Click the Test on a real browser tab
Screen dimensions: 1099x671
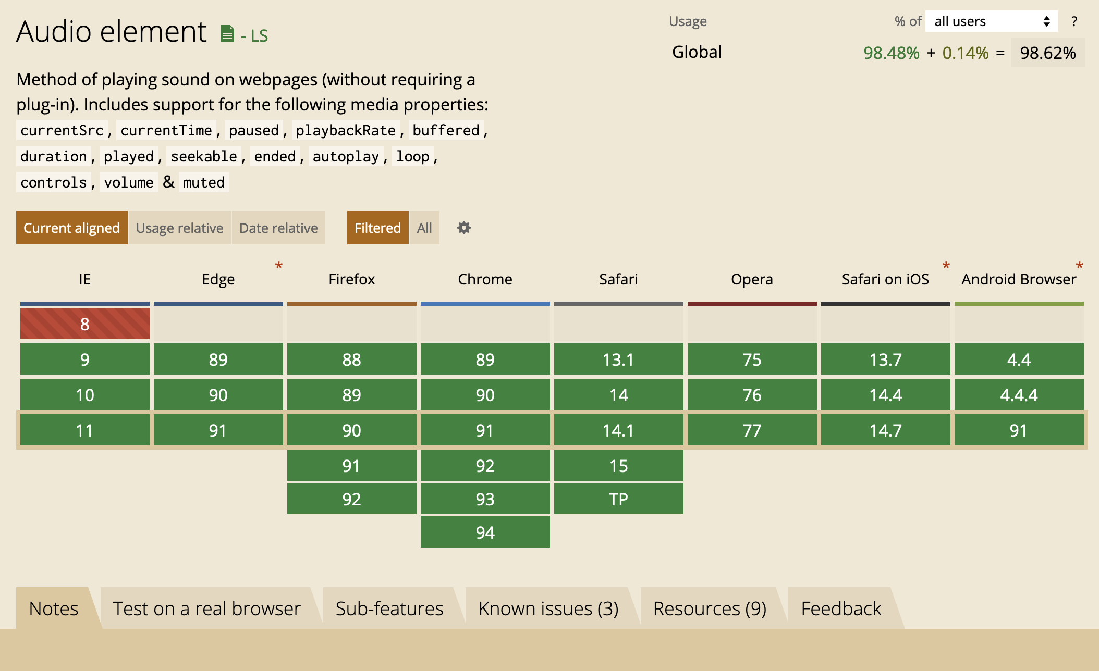click(x=206, y=608)
